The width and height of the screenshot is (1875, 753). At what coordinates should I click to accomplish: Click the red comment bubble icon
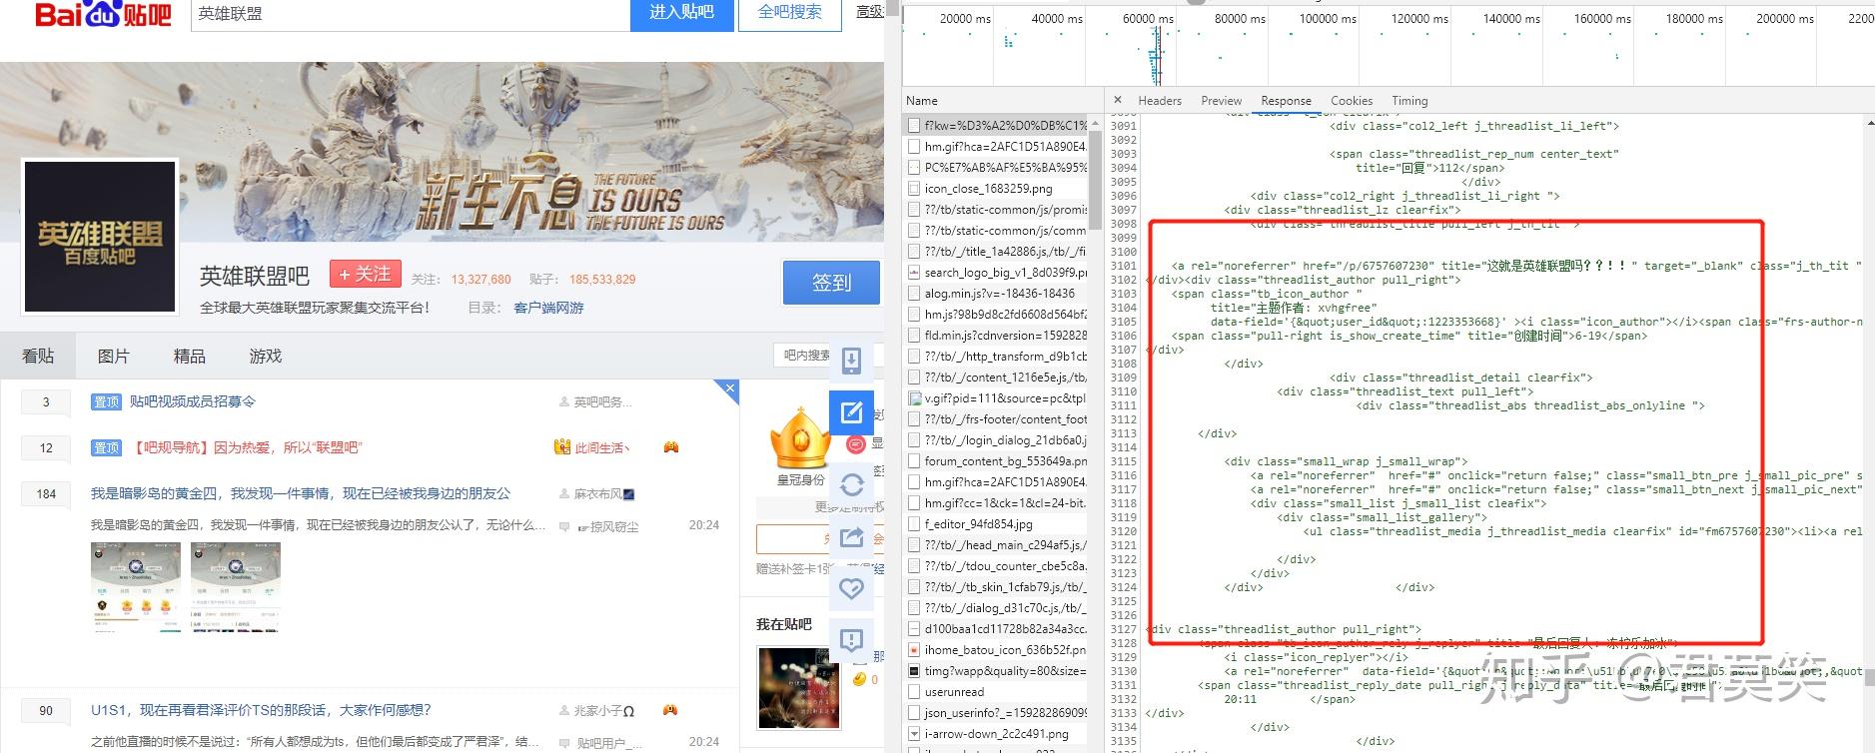[855, 443]
